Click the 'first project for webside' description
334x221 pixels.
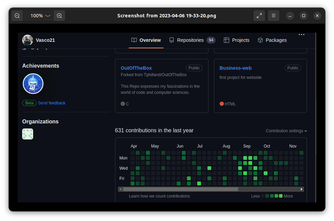point(241,78)
